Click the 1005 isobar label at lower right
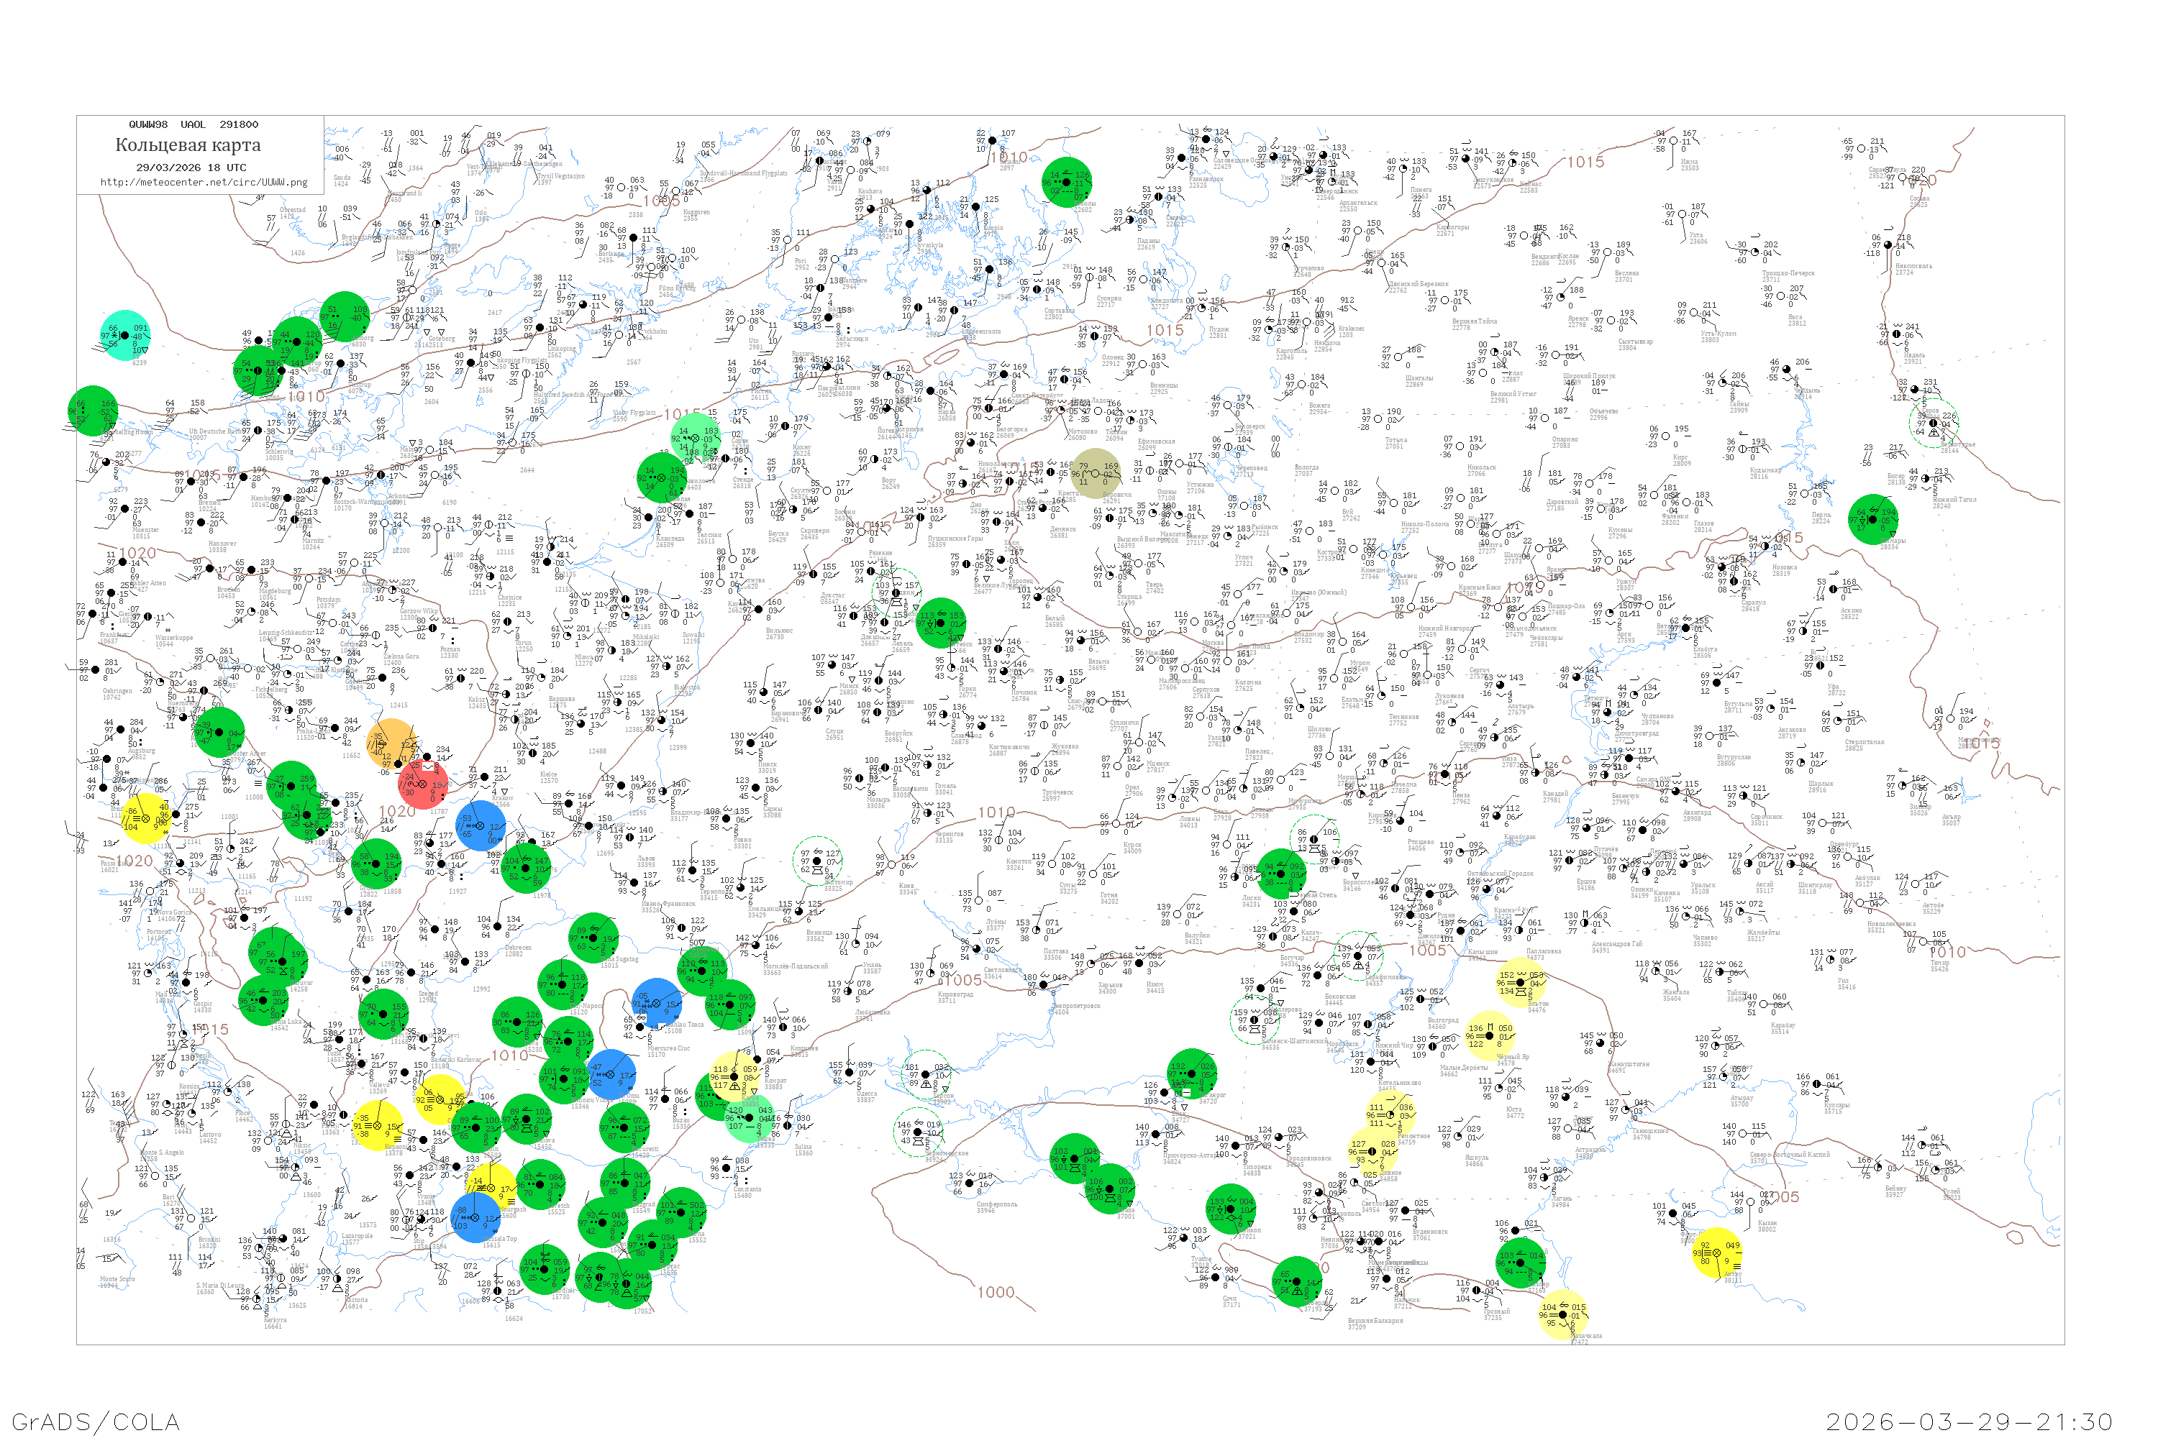This screenshot has height=1438, width=2158. pyautogui.click(x=1784, y=1197)
